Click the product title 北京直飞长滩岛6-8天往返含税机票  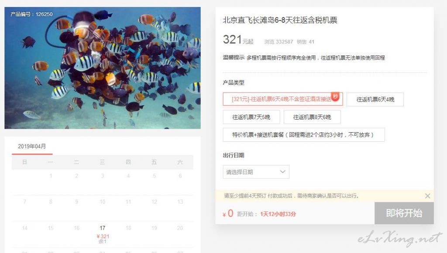pos(280,20)
